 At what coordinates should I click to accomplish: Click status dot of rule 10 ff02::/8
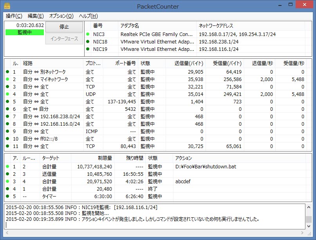[x=7, y=139]
